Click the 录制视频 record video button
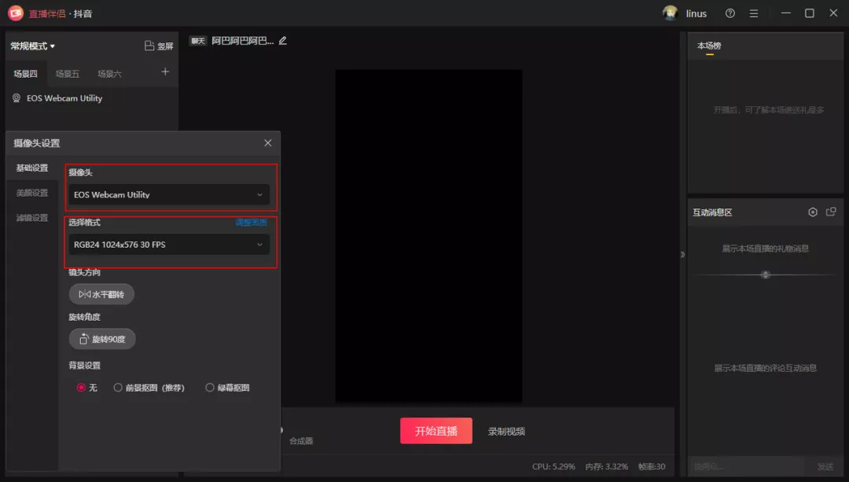 (506, 432)
